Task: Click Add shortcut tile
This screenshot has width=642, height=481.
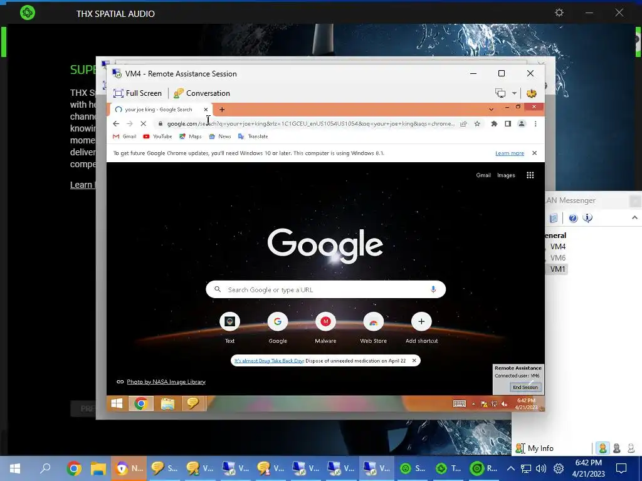Action: [421, 328]
